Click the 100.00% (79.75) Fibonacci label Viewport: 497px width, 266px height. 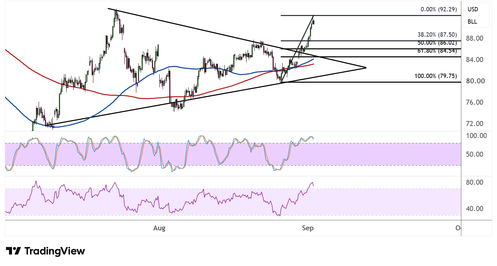tap(436, 76)
